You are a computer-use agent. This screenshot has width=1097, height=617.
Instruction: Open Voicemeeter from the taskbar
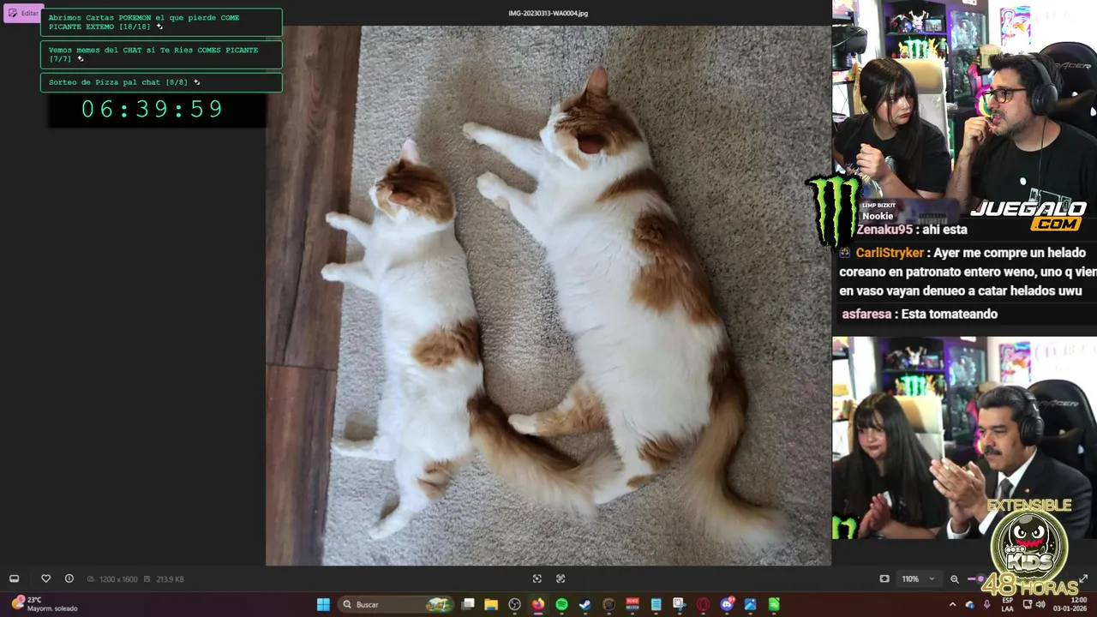[x=632, y=604]
